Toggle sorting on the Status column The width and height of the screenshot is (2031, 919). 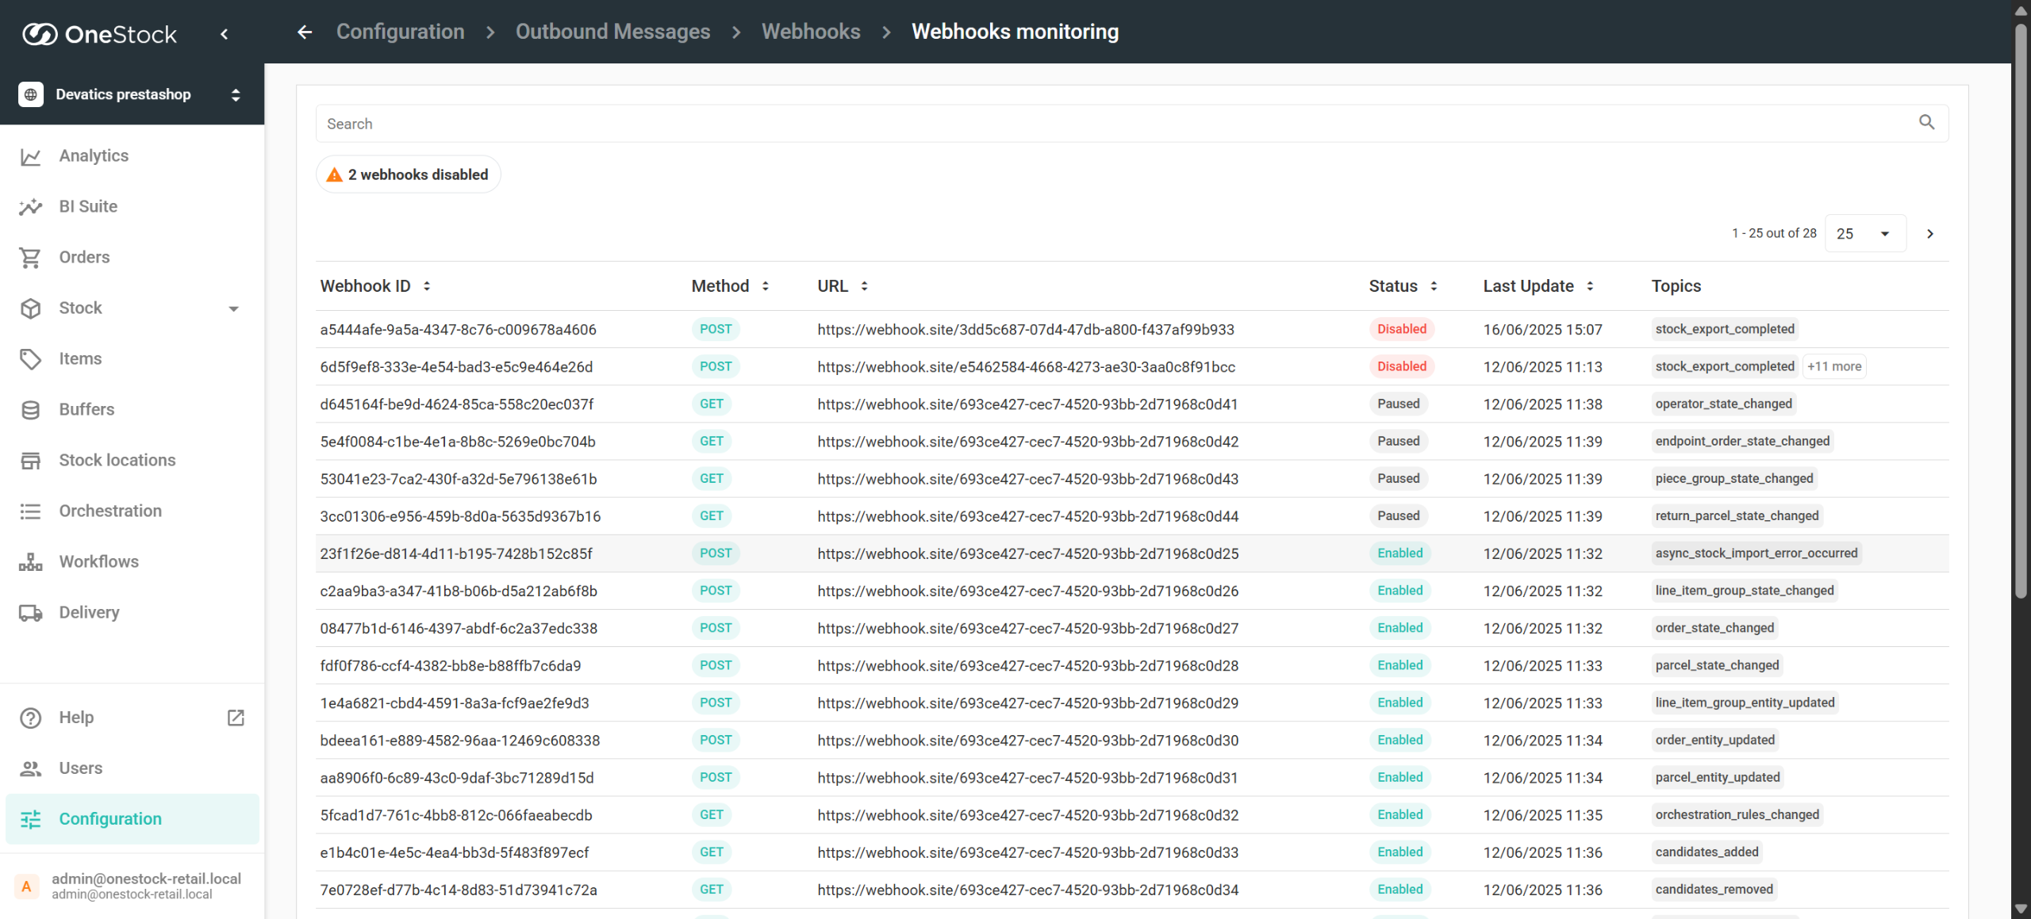coord(1434,286)
